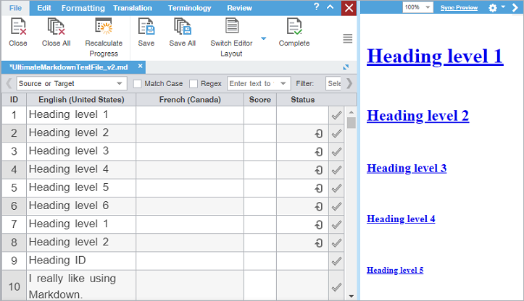Click the Save icon in the ribbon
This screenshot has width=524, height=301.
[x=146, y=27]
